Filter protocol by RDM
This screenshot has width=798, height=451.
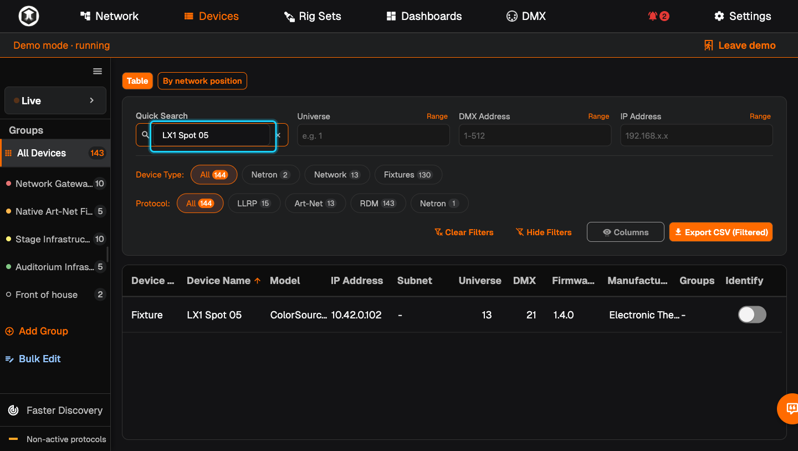click(x=378, y=204)
